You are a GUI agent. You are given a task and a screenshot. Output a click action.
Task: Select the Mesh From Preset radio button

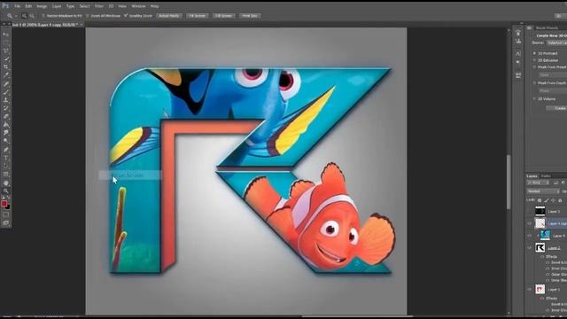coord(534,67)
